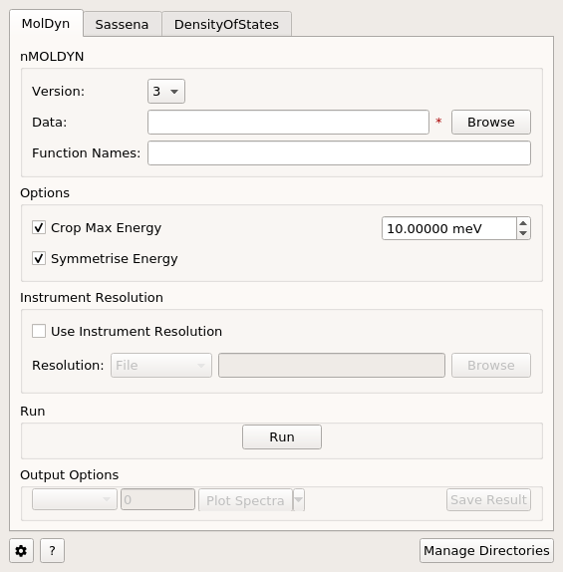The image size is (563, 572).
Task: Expand the Plot Spectra arrow menu
Action: click(299, 500)
